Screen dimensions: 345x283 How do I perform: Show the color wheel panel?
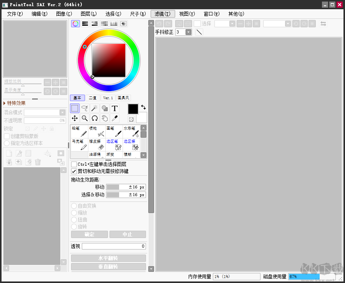75,23
